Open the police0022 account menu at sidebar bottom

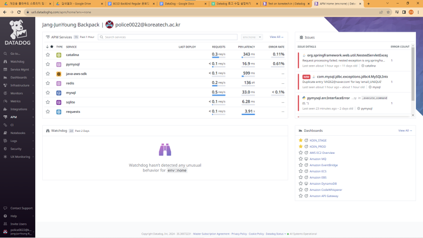tap(18, 232)
